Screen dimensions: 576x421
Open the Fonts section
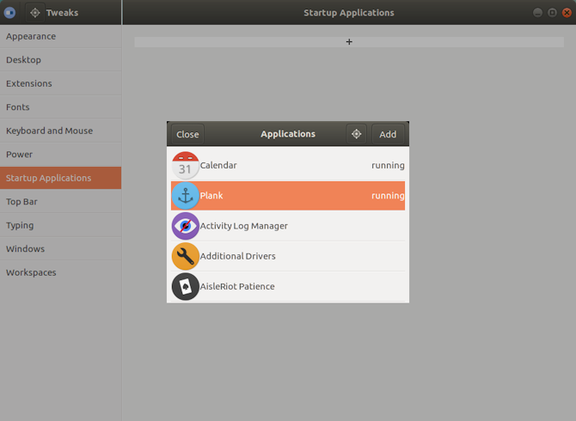(x=61, y=107)
